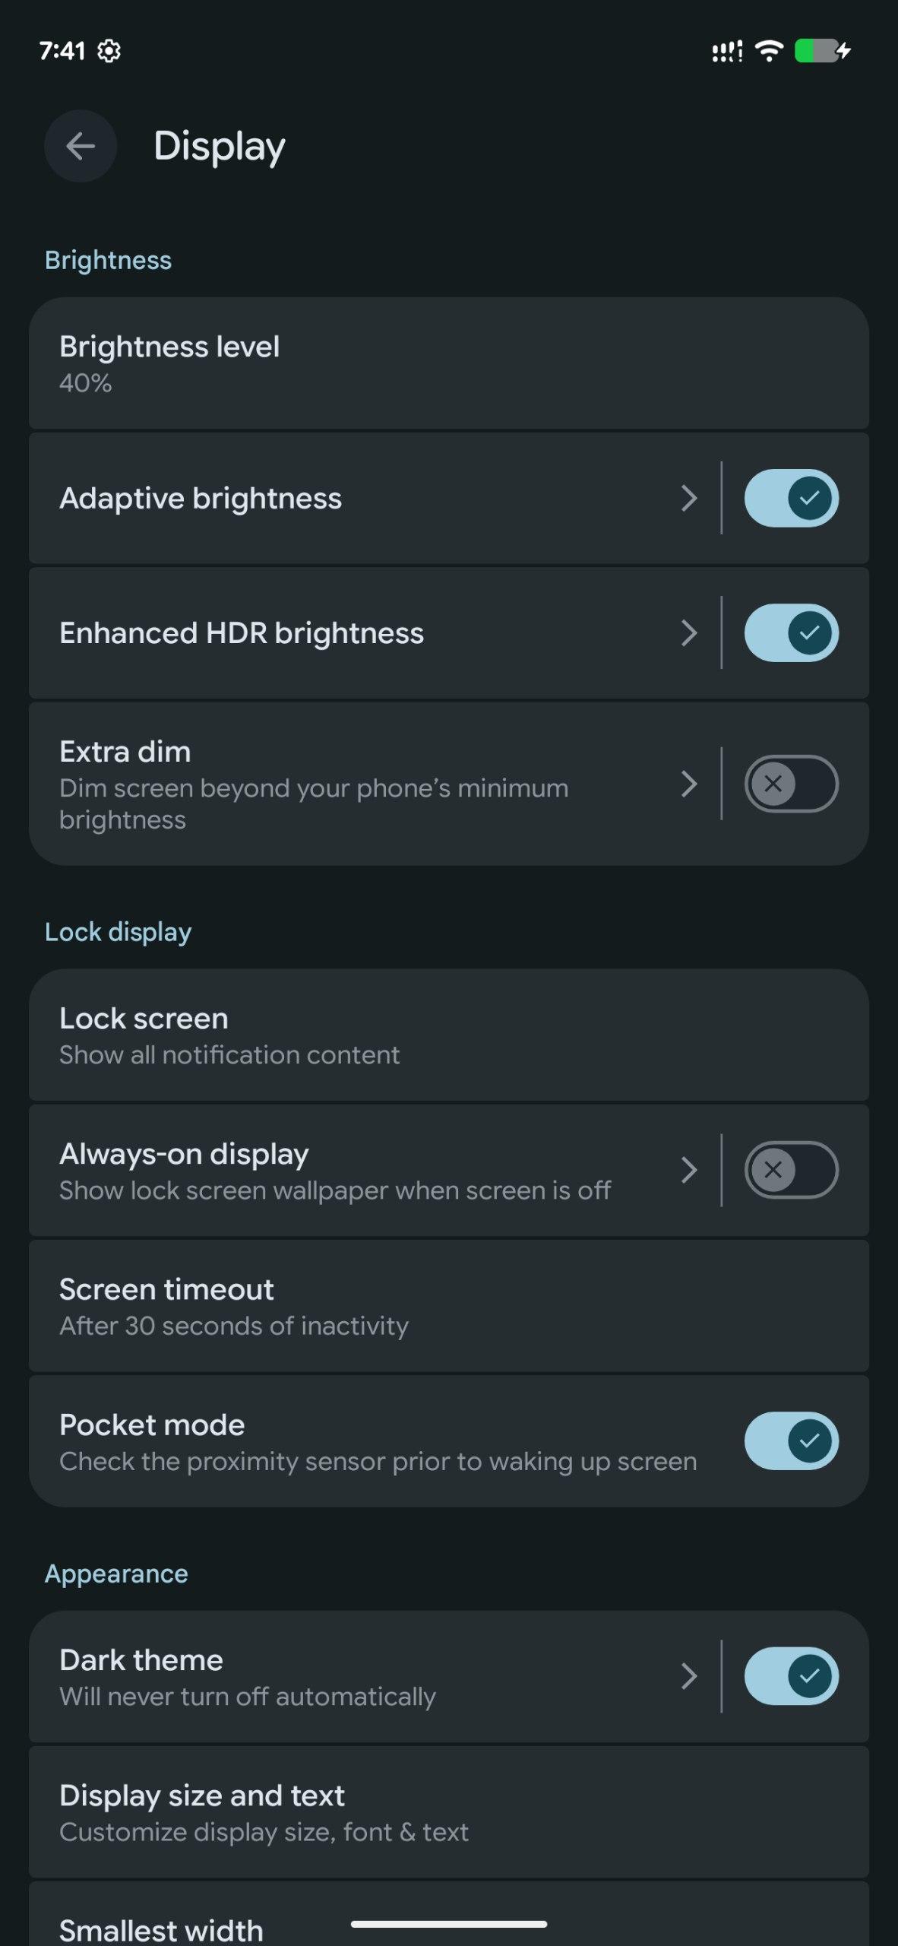Enable the Extra dim switch
Viewport: 898px width, 1946px height.
tap(791, 784)
